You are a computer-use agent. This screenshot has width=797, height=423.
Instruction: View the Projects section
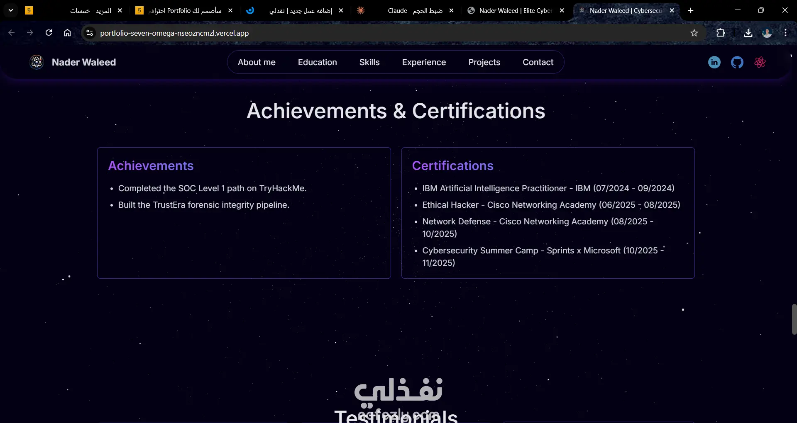coord(484,62)
